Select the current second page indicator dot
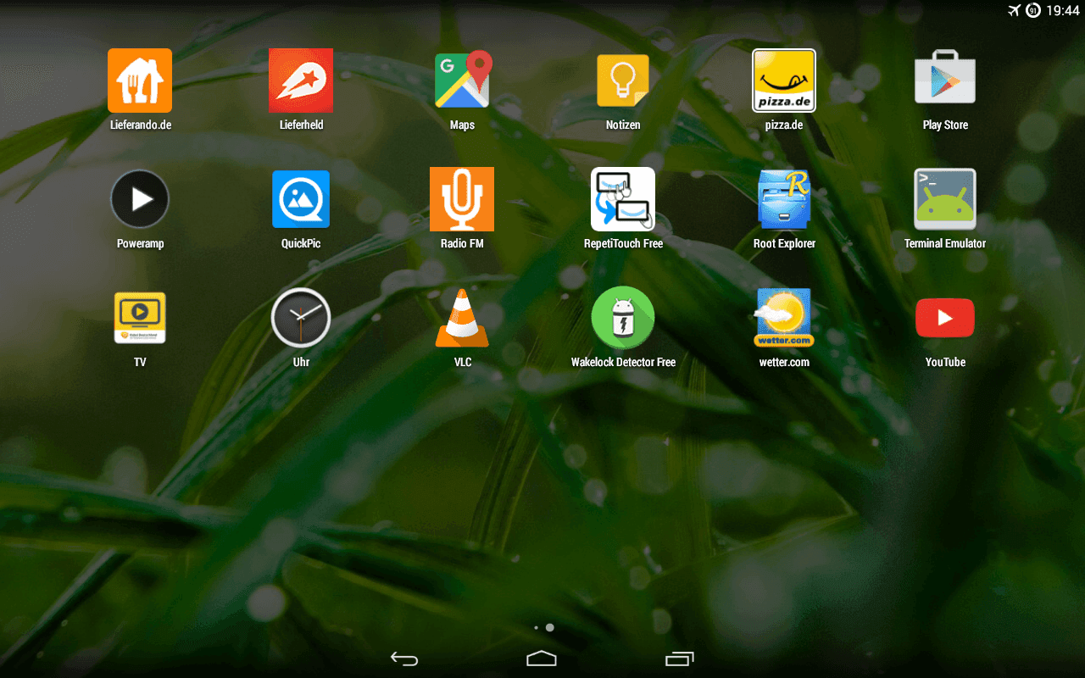1085x678 pixels. coord(550,628)
